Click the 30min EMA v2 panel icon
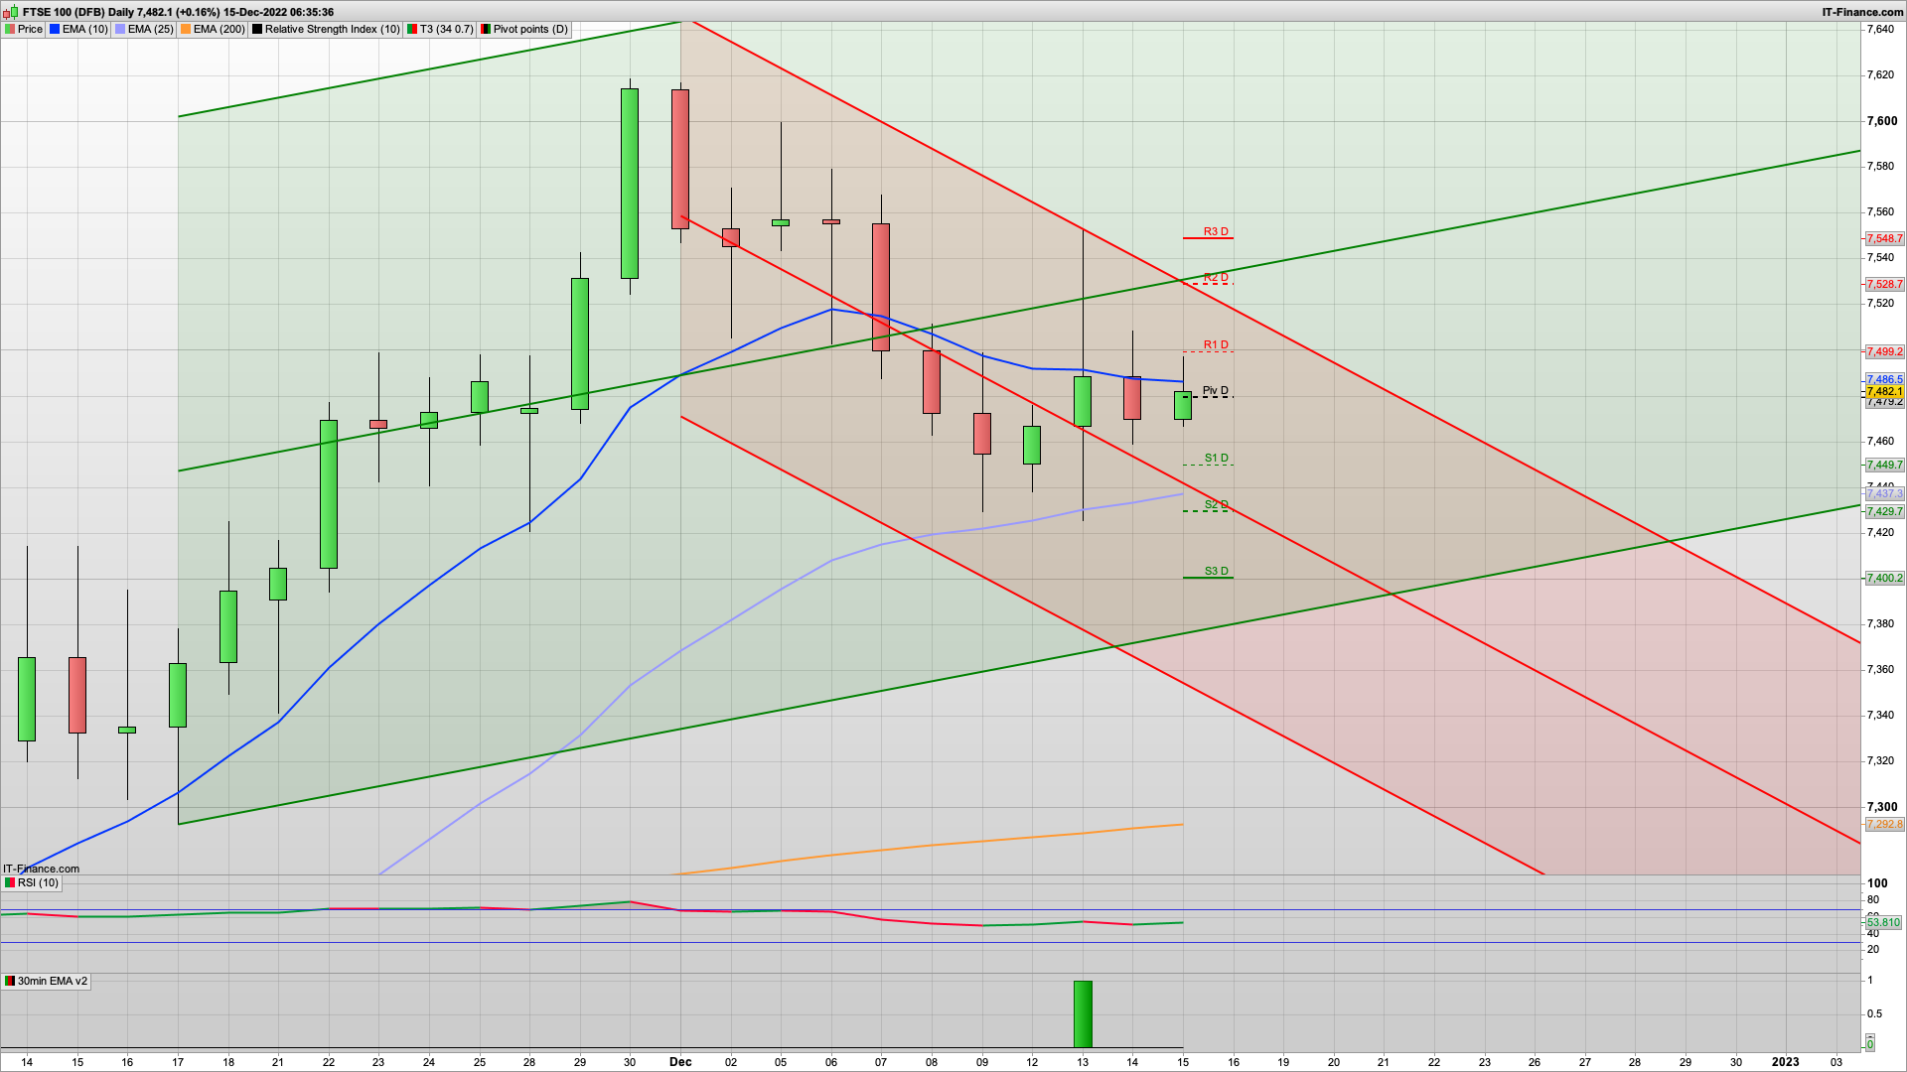 coord(10,981)
